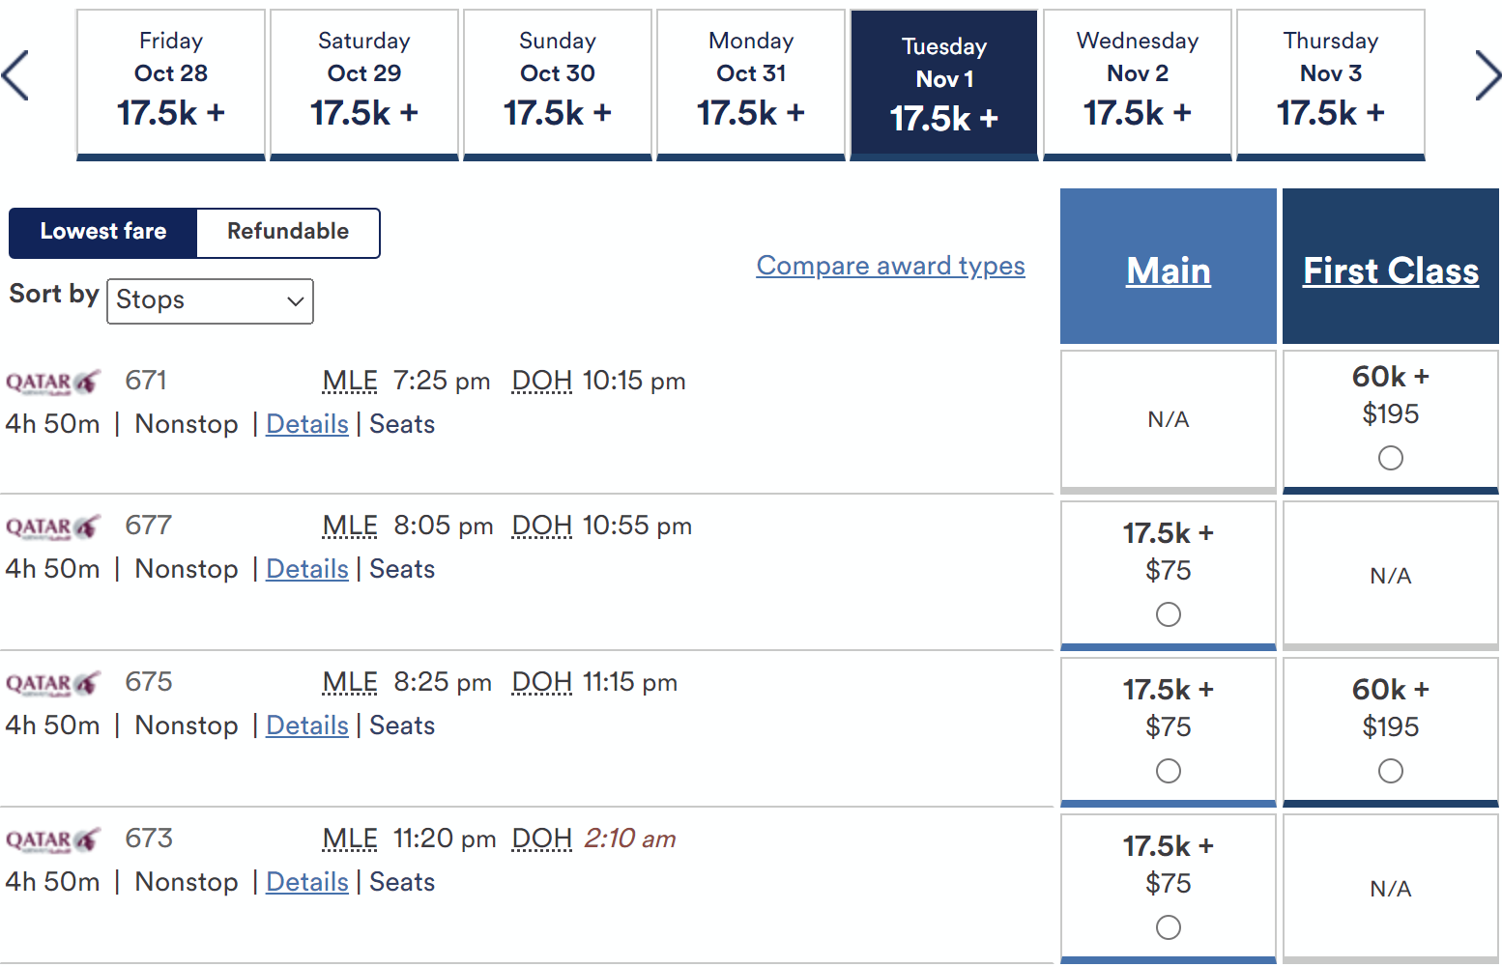
Task: Open the Compare award types link
Action: pos(890,266)
